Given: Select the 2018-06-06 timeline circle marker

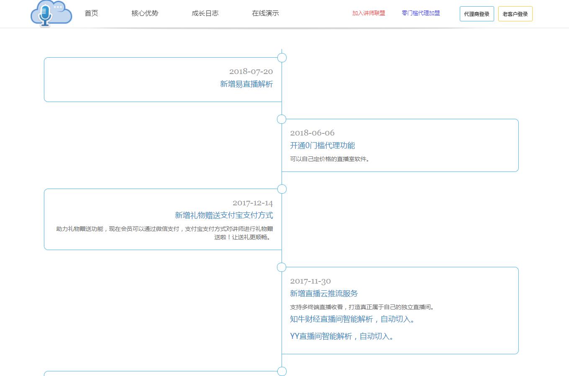Looking at the screenshot, I should pyautogui.click(x=282, y=119).
